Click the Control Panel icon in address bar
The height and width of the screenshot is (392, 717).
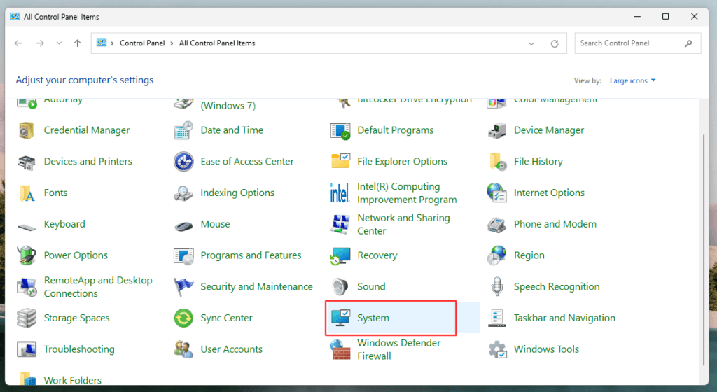[x=102, y=43]
